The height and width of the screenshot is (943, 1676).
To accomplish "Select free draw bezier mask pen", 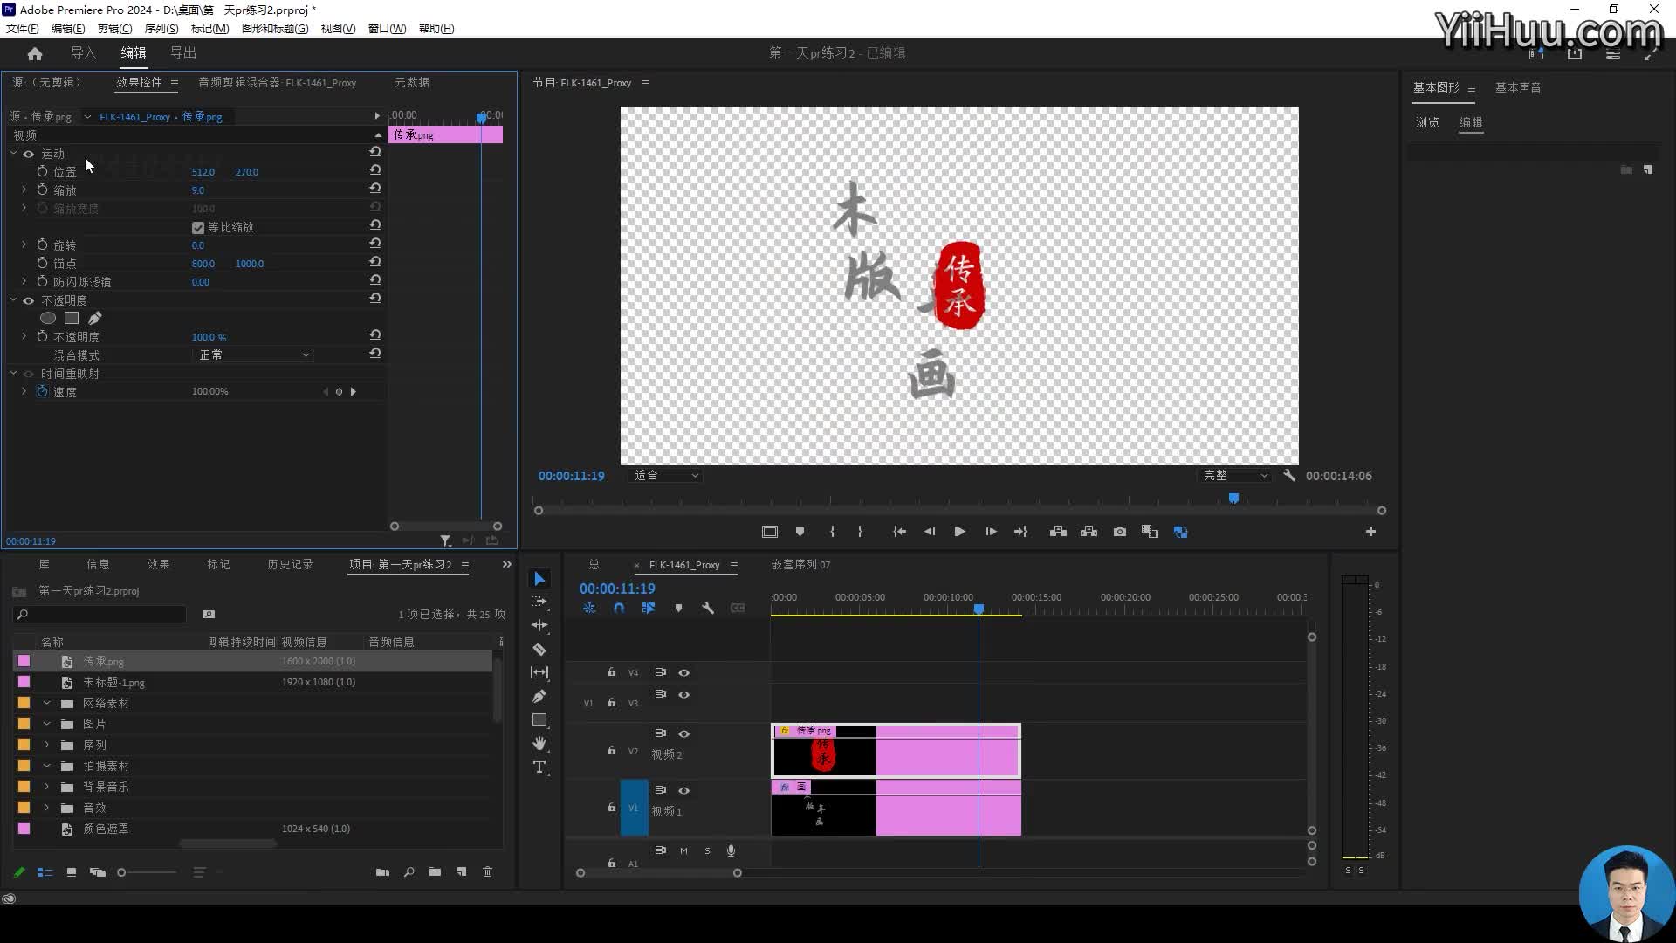I will tap(94, 319).
